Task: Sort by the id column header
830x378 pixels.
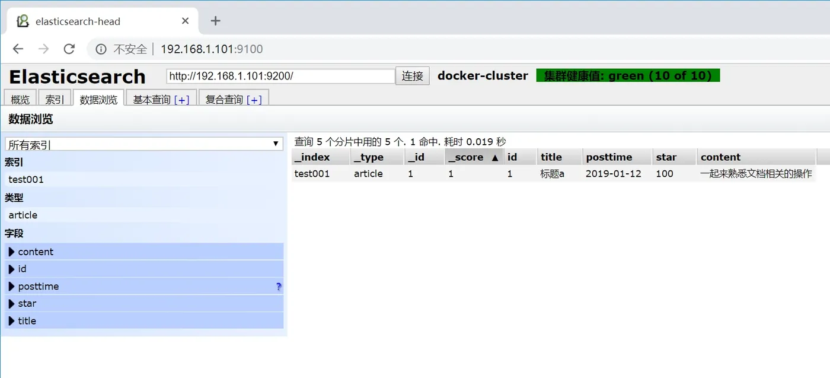Action: tap(521, 157)
